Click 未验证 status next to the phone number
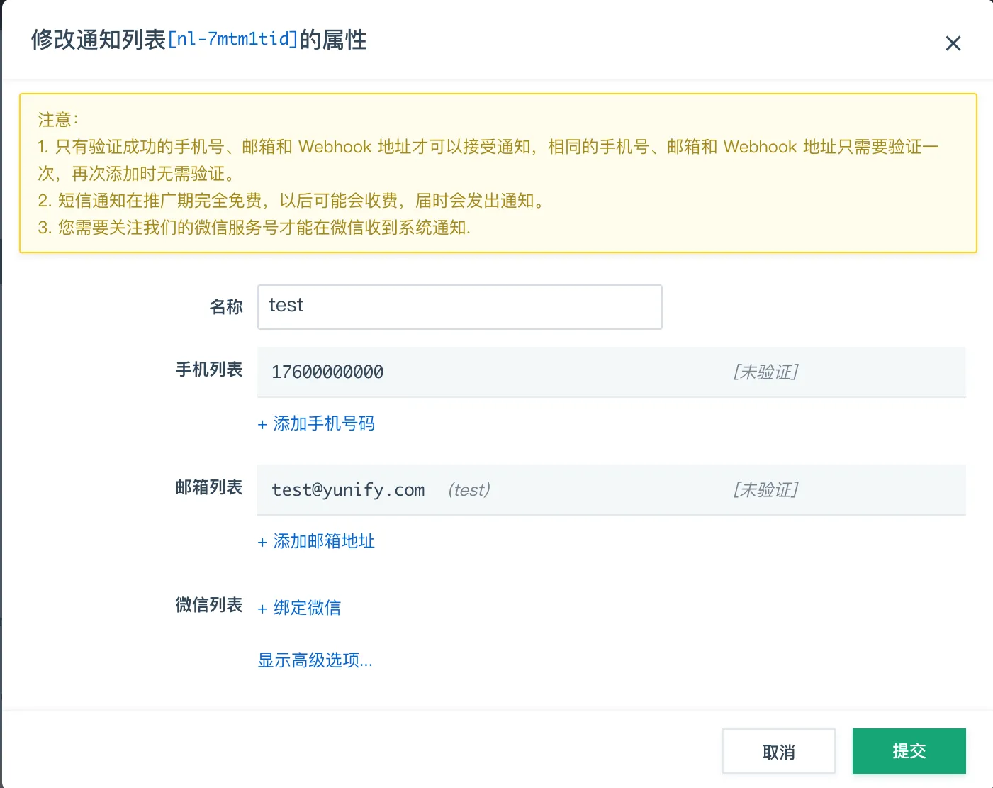This screenshot has width=993, height=788. [x=765, y=372]
